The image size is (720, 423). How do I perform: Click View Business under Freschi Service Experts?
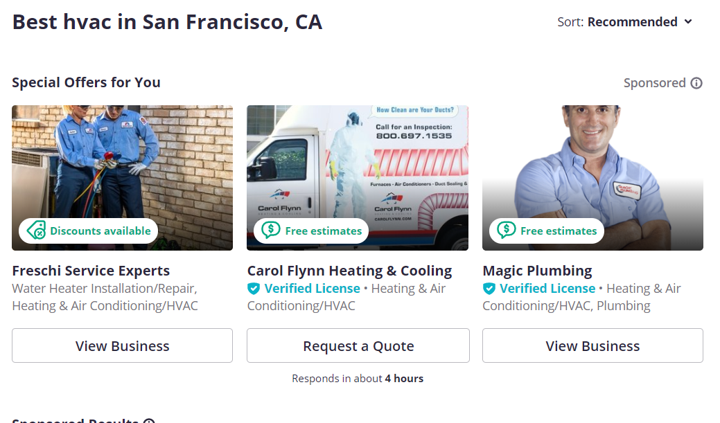click(x=122, y=345)
